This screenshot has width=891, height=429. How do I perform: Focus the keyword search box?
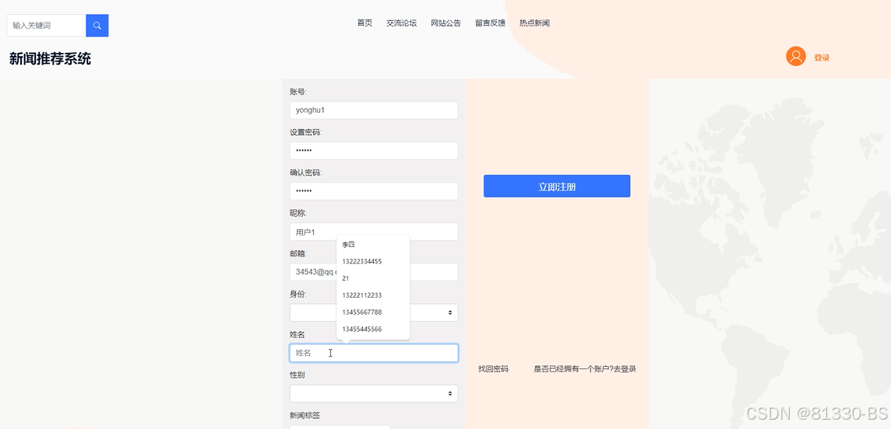(46, 26)
